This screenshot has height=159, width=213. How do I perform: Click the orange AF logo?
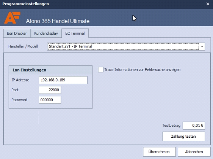(12, 18)
